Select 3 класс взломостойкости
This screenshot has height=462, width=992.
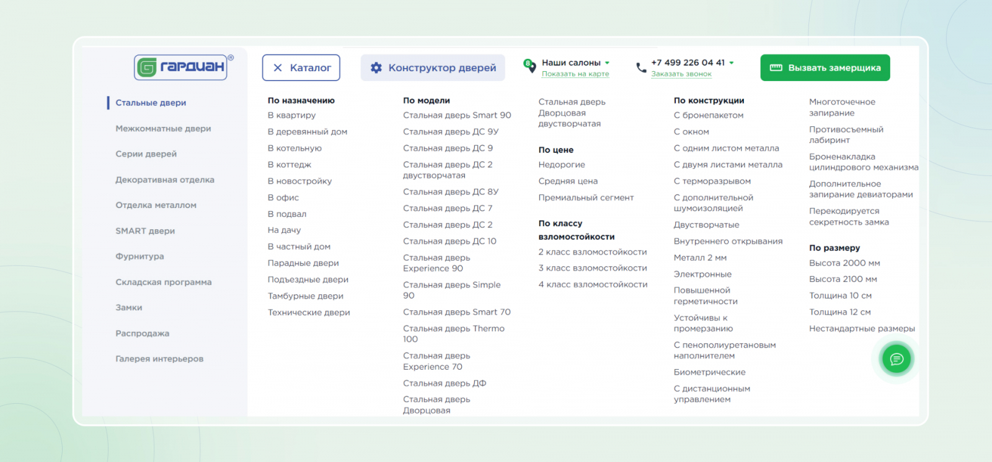593,268
